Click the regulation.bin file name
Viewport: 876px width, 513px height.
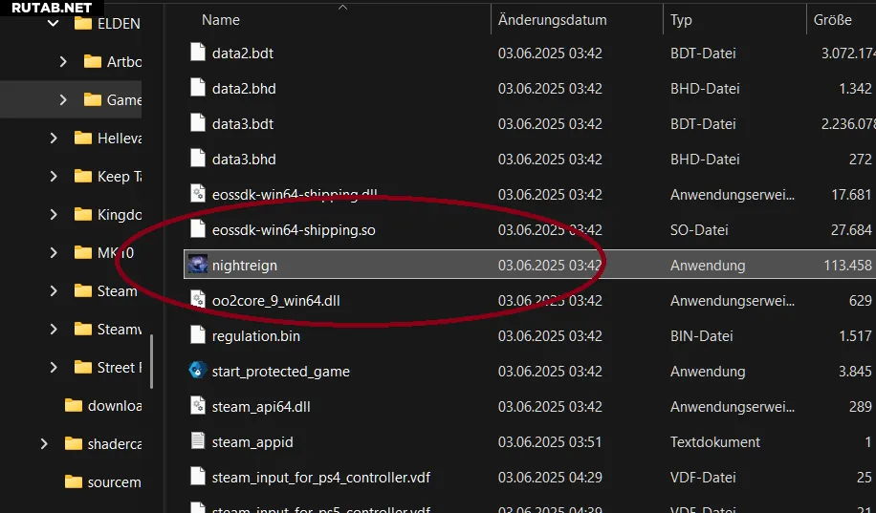tap(256, 336)
